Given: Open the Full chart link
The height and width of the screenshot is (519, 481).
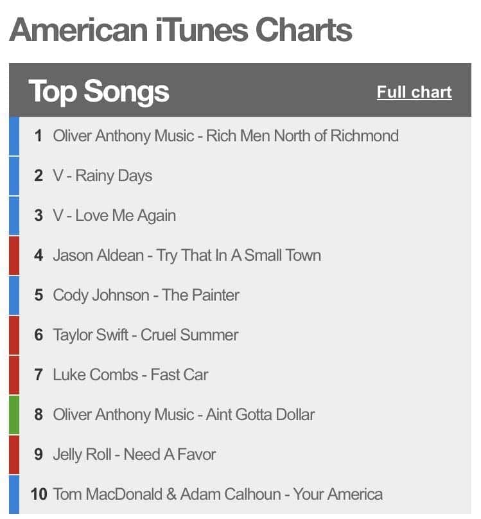Looking at the screenshot, I should [414, 92].
